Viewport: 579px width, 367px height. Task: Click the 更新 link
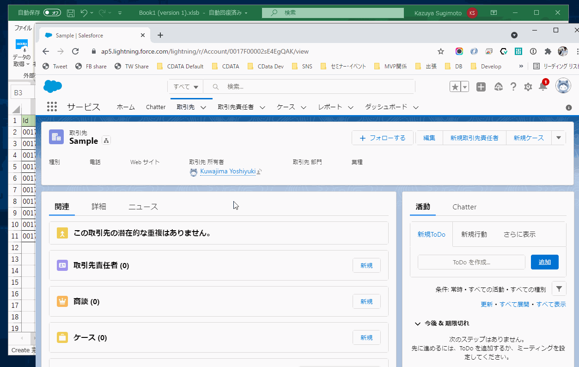[x=487, y=304]
